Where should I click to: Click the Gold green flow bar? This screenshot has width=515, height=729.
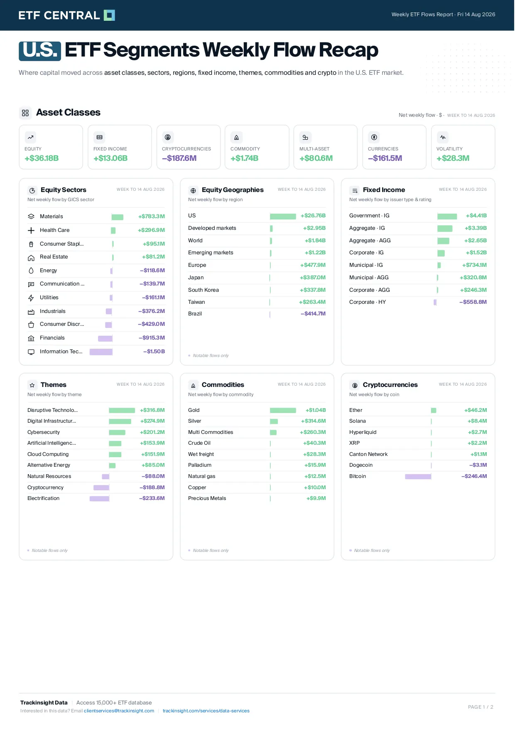pos(283,411)
